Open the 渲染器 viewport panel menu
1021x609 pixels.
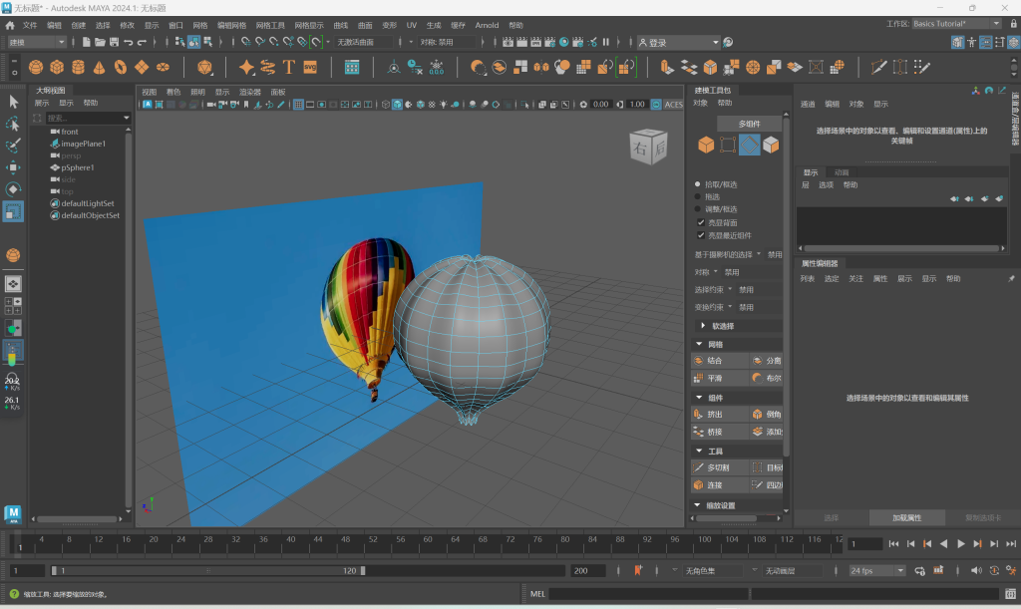[x=250, y=93]
